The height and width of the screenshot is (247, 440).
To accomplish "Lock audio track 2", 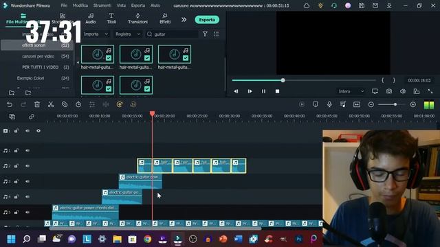I will point(16,166).
